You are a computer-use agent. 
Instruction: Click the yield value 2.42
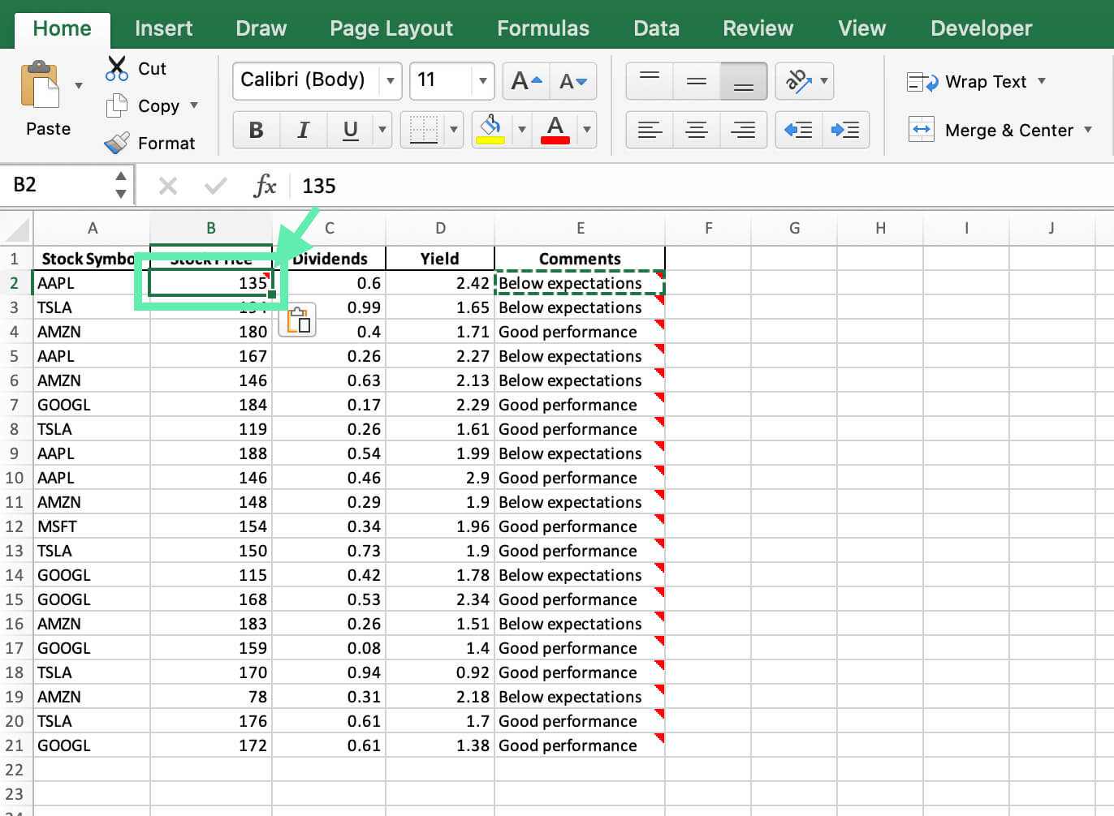tap(440, 283)
